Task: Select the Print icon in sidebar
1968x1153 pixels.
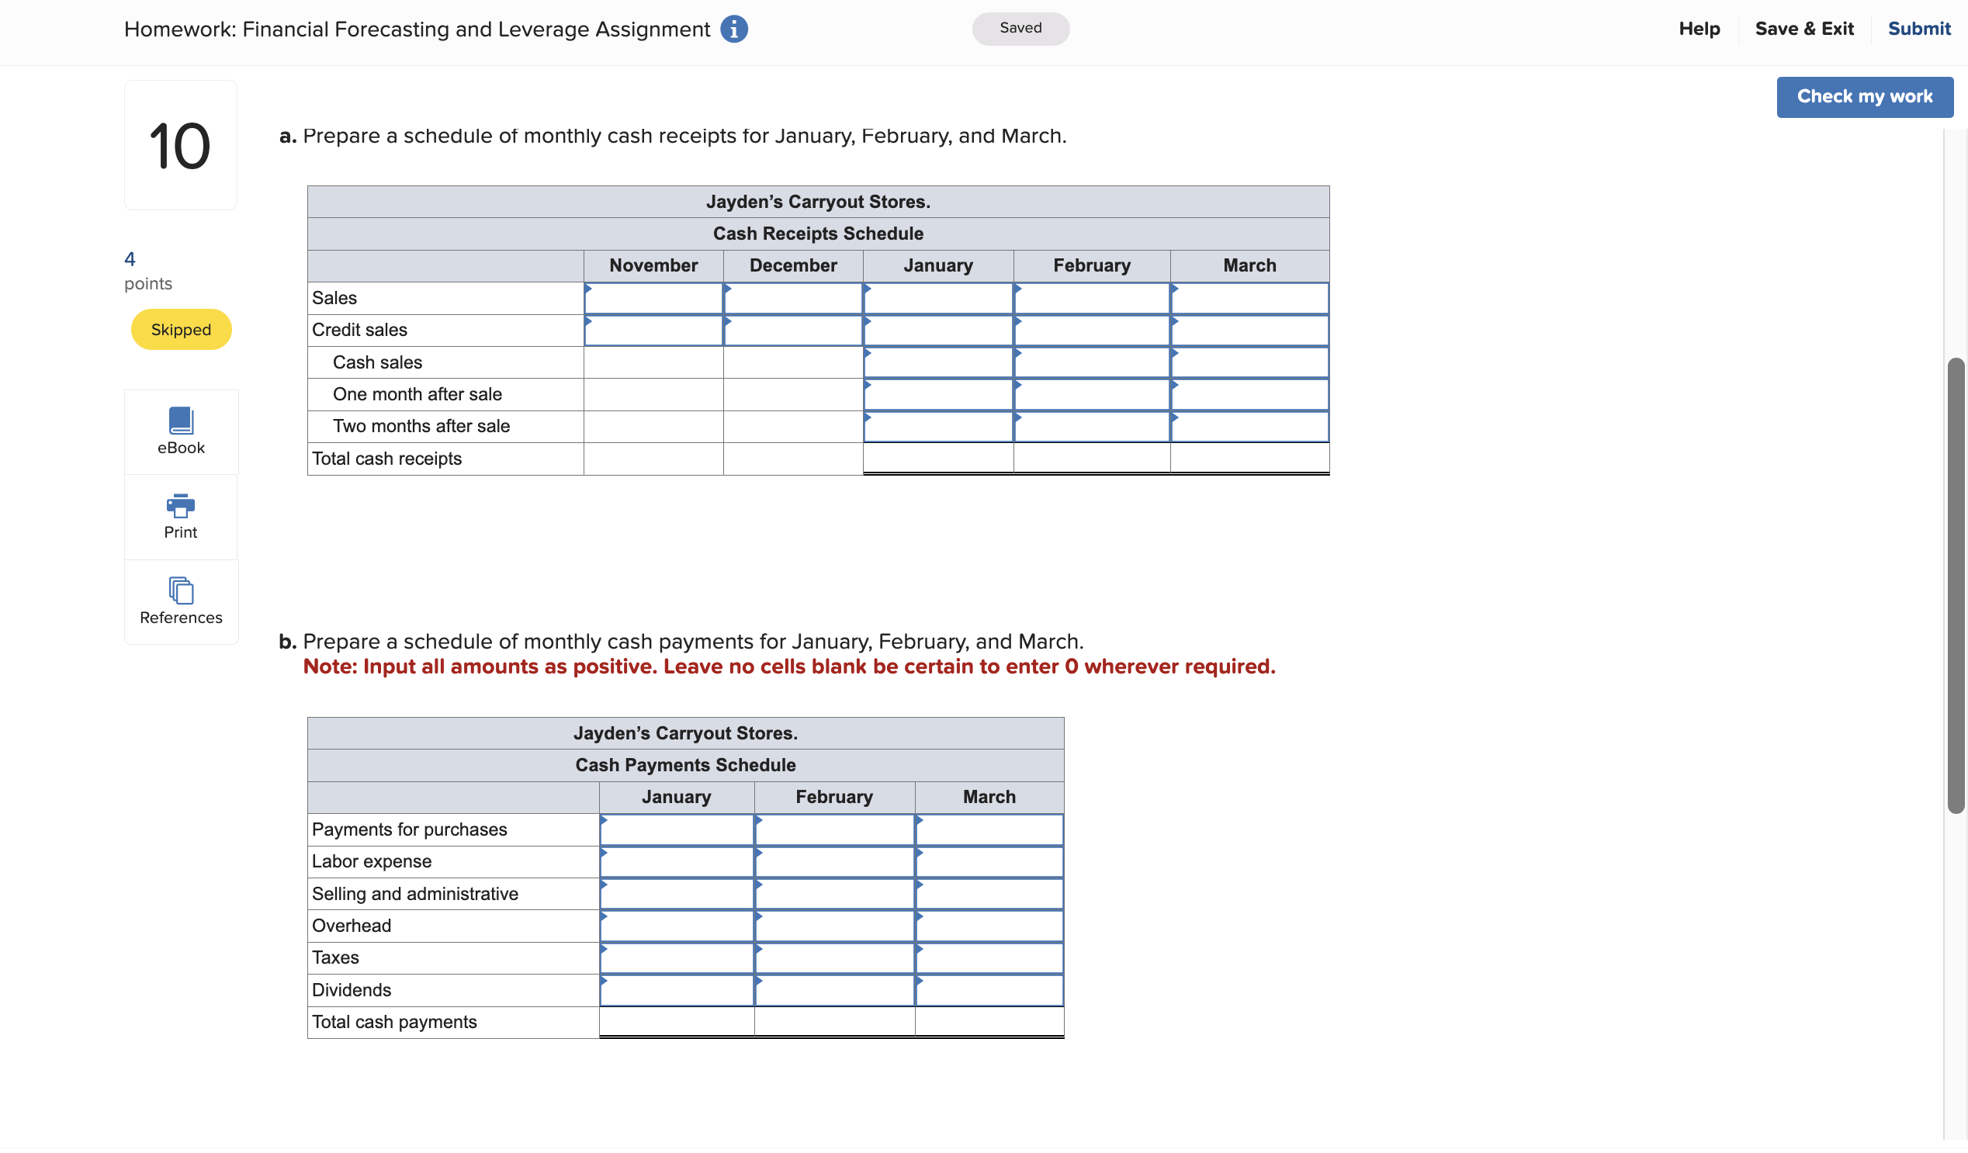Action: [180, 515]
